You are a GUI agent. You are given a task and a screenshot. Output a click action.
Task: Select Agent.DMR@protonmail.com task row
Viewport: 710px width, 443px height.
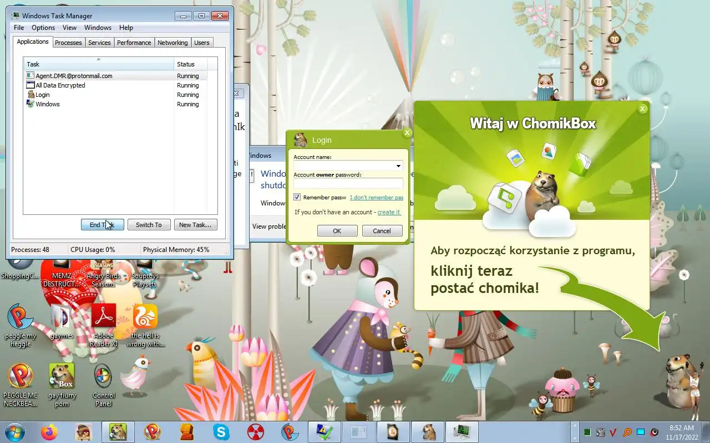115,76
